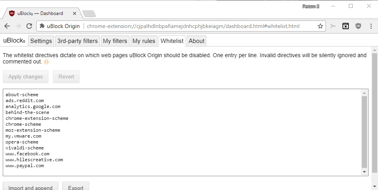Viewport: 378px width, 190px height.
Task: Reload the dashboard page
Action: coord(29,26)
